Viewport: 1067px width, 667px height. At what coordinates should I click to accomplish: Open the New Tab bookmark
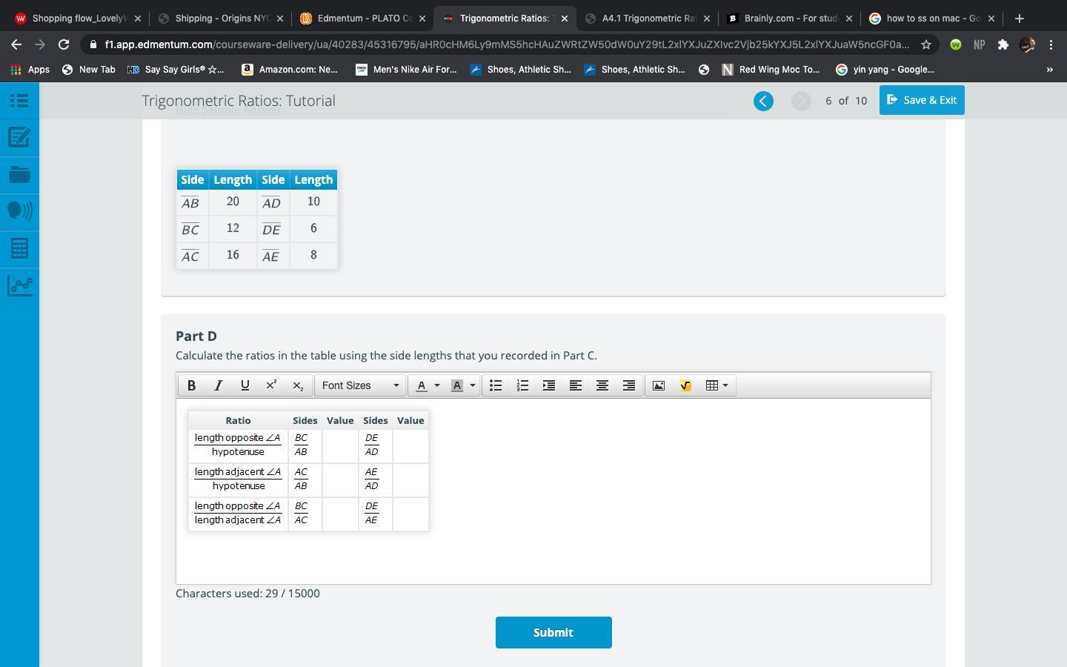click(x=88, y=70)
